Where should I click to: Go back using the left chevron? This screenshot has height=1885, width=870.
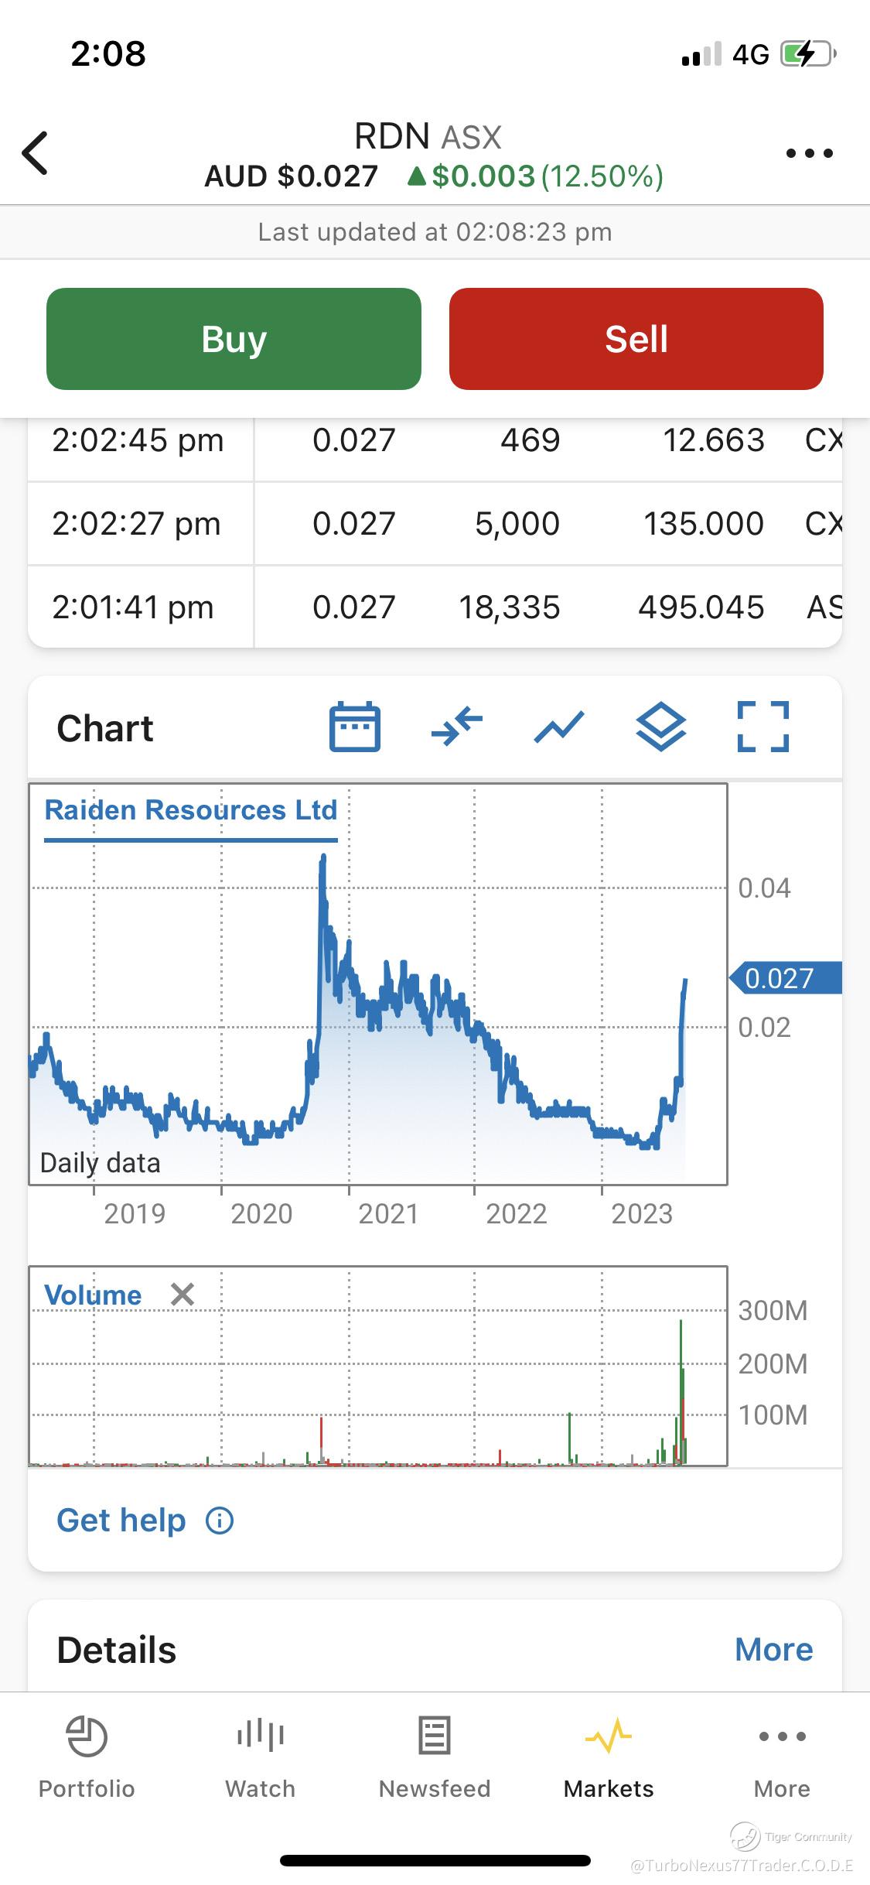coord(35,153)
